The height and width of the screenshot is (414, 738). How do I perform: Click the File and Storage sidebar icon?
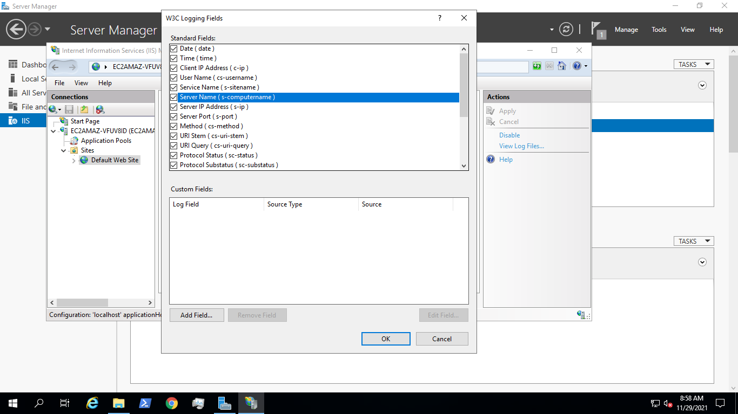pos(13,107)
